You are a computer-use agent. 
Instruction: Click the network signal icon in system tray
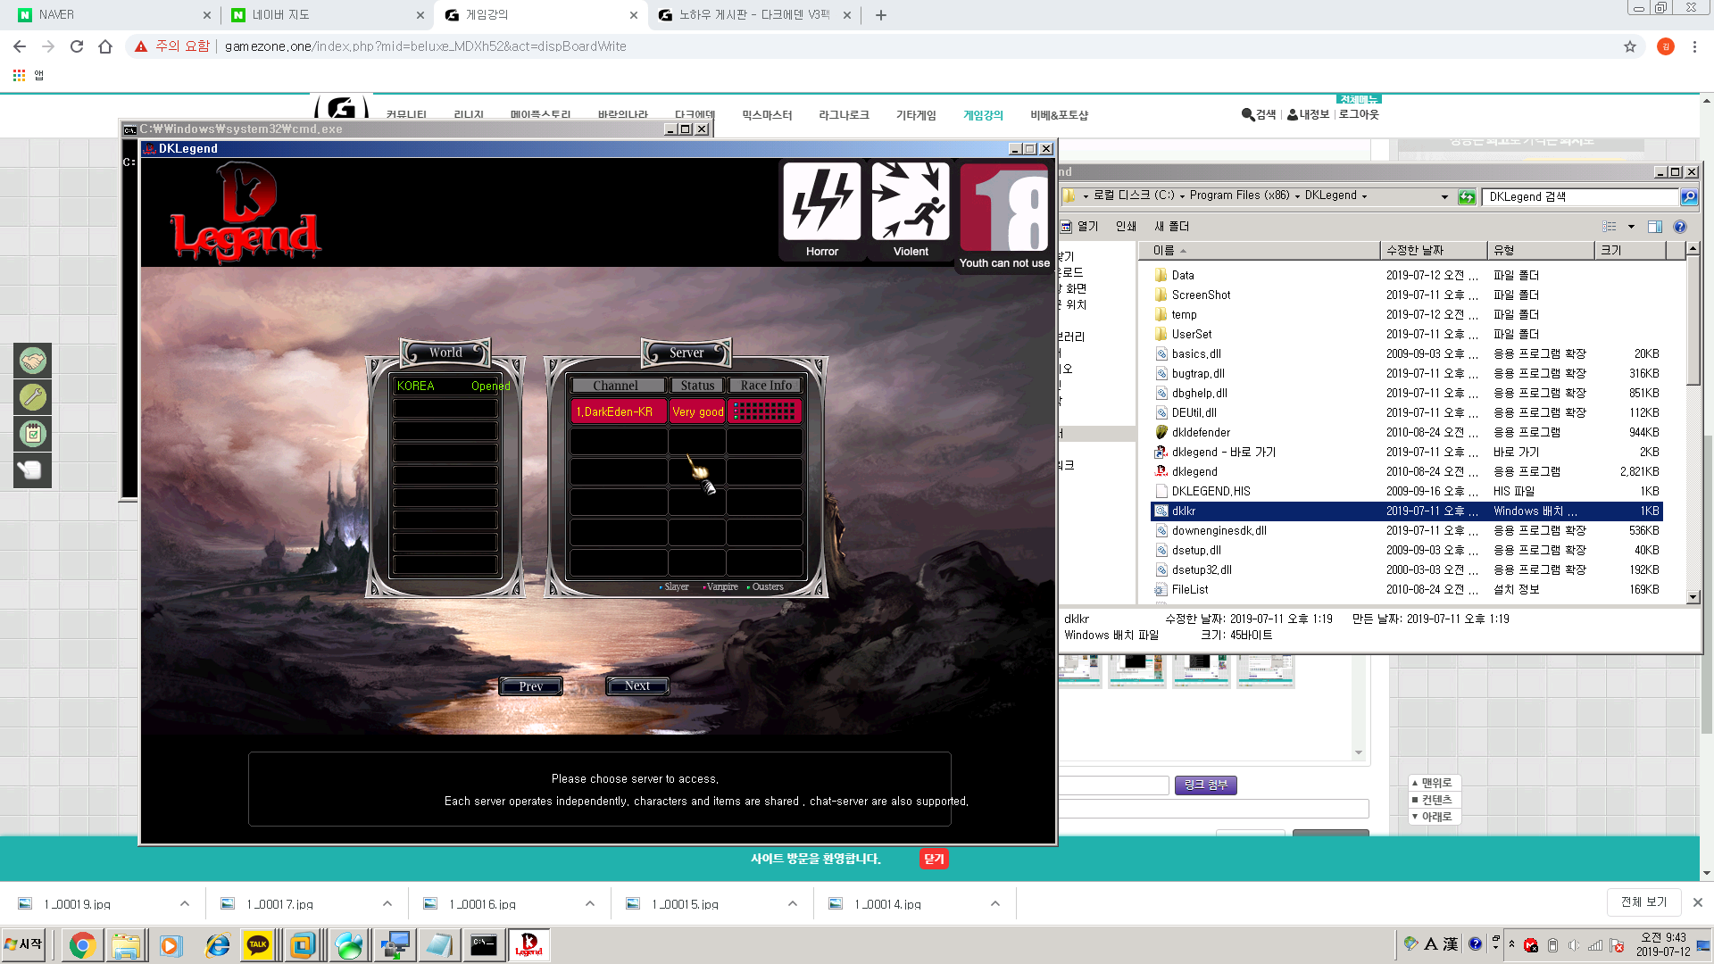pyautogui.click(x=1595, y=945)
